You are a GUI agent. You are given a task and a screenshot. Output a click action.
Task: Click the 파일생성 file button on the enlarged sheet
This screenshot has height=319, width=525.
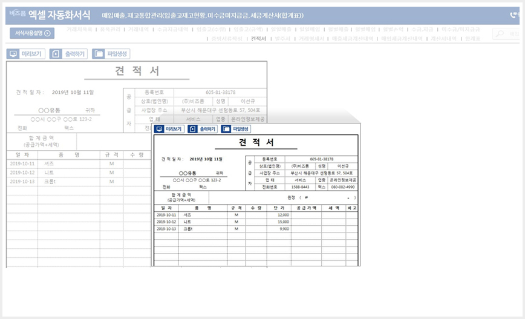click(x=236, y=129)
